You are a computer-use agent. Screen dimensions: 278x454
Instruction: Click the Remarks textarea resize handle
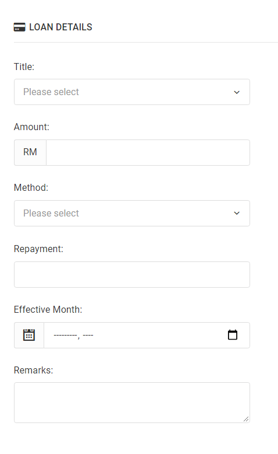pyautogui.click(x=246, y=419)
